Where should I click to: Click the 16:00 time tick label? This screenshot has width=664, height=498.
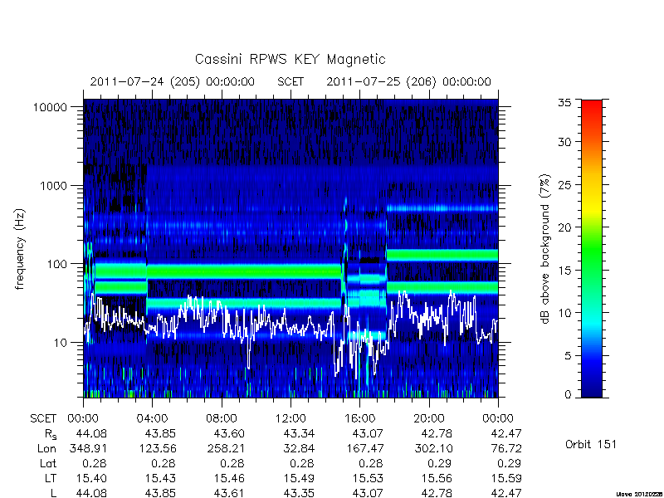pyautogui.click(x=359, y=419)
